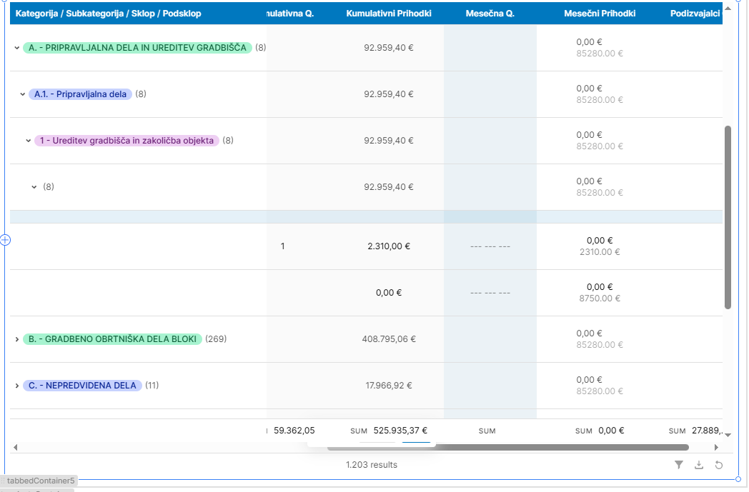Sort by Kumulativni Prihodki column header
Viewport: 749px width, 492px height.
388,14
